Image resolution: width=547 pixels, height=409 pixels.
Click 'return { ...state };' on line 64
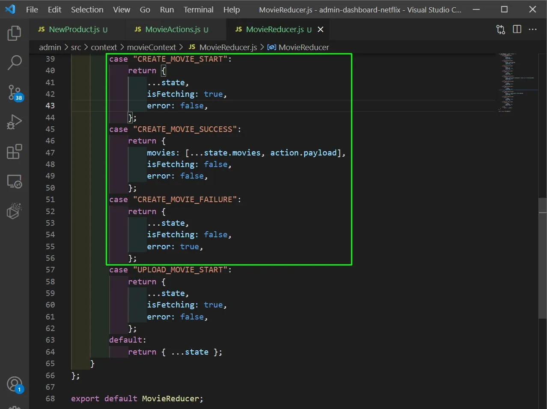tap(175, 352)
